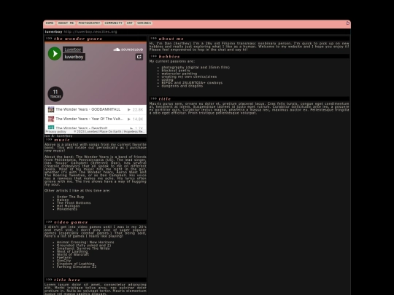The image size is (394, 295).
Task: Click artist 'Under The Rug'
Action: click(x=70, y=197)
